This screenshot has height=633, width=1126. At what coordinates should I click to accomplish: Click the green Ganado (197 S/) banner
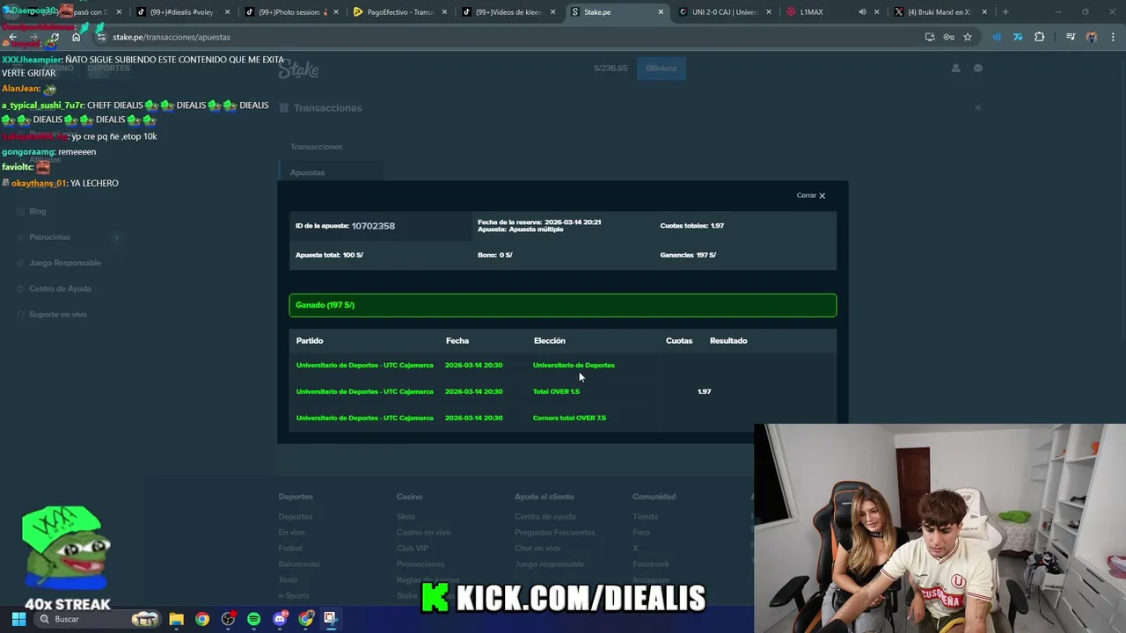click(563, 305)
